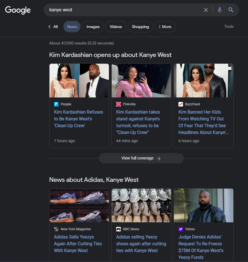The image size is (248, 262).
Task: Open the Yahoo article thumbnail image
Action: pyautogui.click(x=204, y=206)
